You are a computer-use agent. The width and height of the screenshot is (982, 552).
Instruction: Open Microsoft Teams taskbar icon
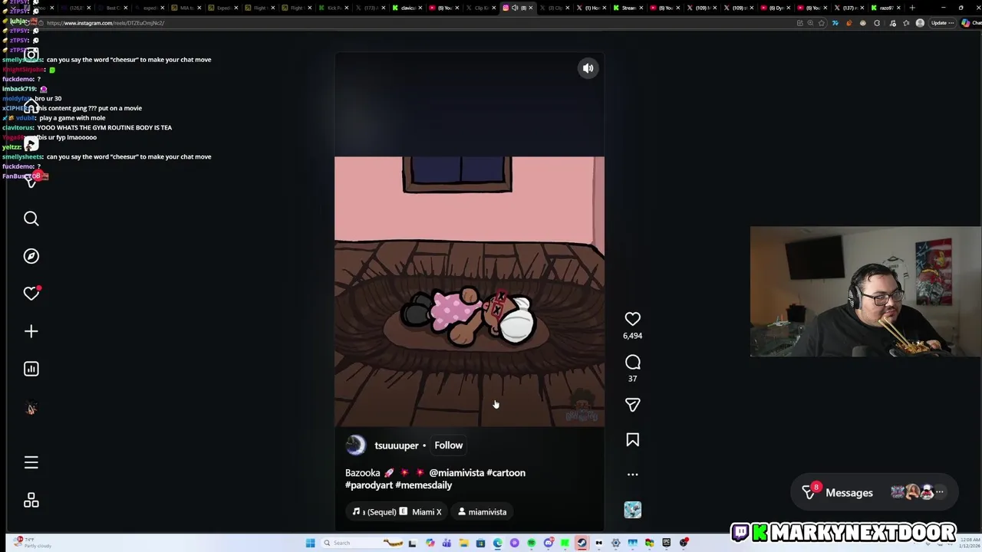(x=447, y=543)
